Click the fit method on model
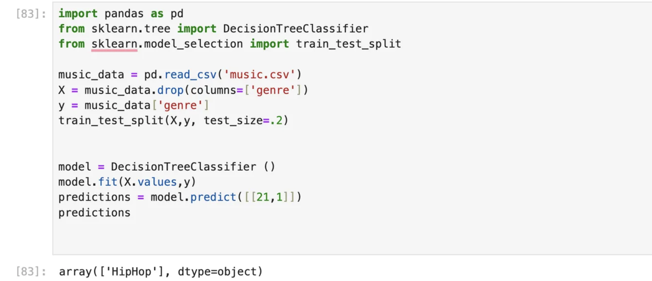652x281 pixels. click(x=108, y=182)
